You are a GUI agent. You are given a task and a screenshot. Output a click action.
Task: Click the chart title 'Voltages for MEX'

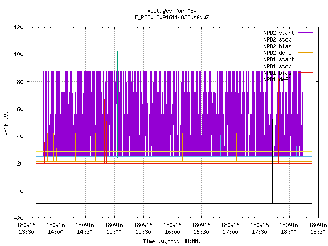pos(172,11)
